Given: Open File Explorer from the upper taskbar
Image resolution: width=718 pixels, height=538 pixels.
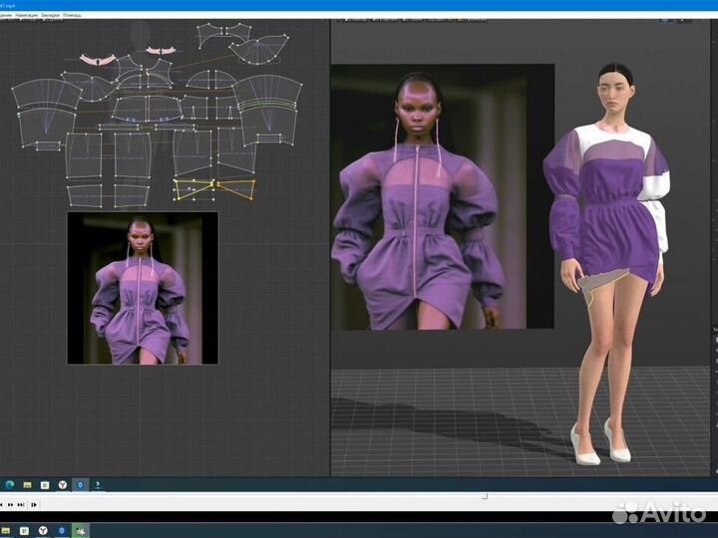Looking at the screenshot, I should [x=28, y=484].
